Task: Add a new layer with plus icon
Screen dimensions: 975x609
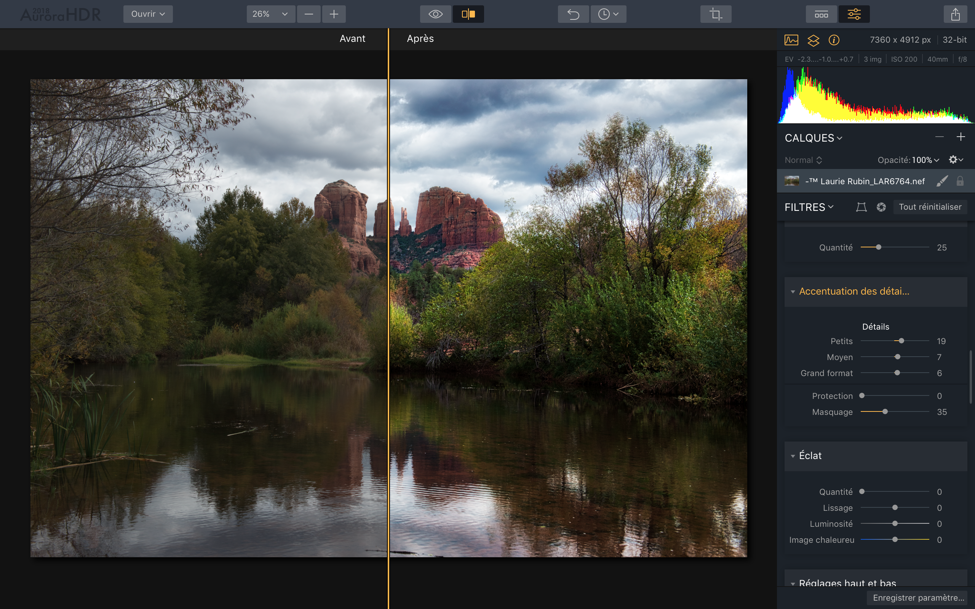Action: pos(961,137)
